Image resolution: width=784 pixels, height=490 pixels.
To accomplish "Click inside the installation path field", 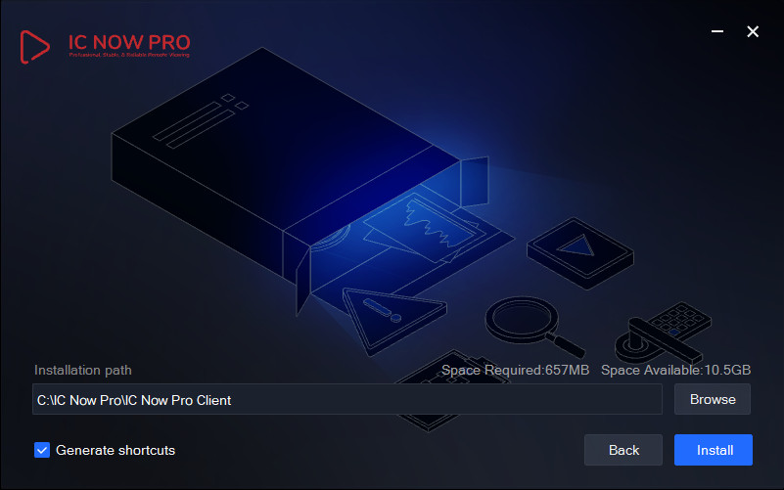I will (x=347, y=399).
